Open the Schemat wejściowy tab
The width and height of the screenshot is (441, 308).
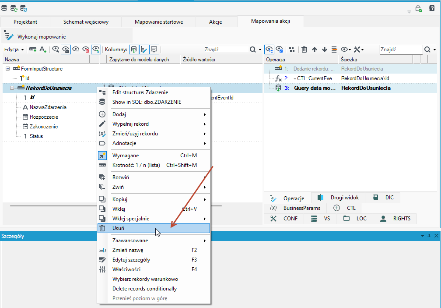point(86,21)
